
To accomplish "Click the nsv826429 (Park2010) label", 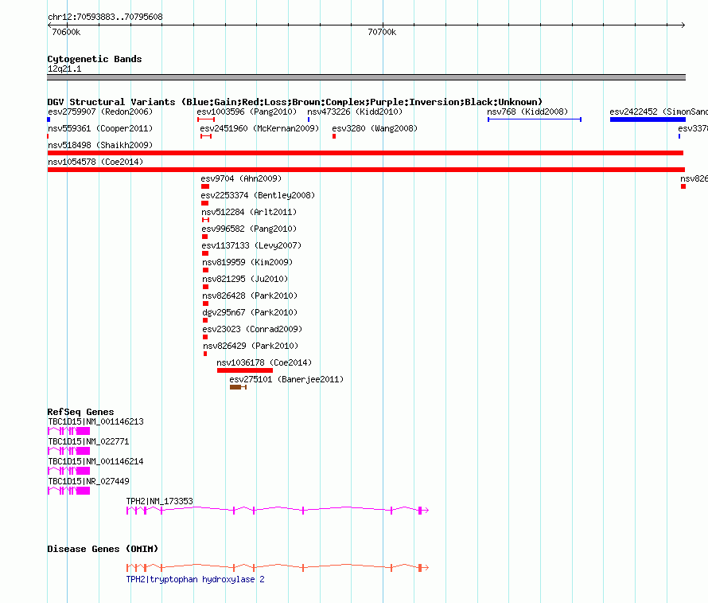I will pos(251,346).
